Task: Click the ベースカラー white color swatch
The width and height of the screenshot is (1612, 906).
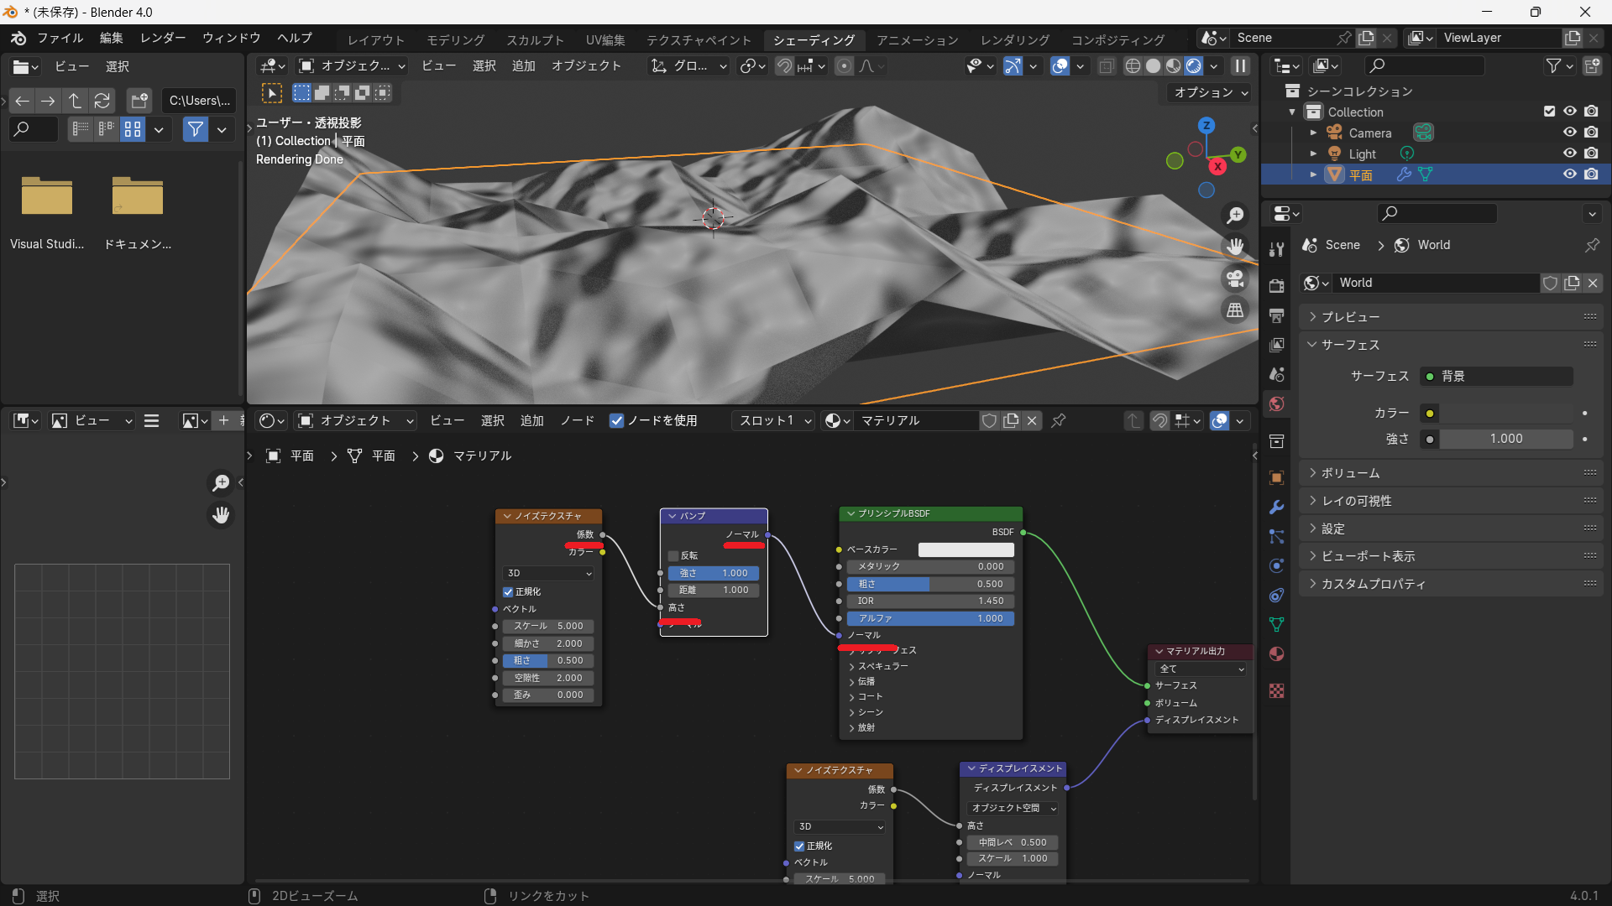Action: coord(966,549)
